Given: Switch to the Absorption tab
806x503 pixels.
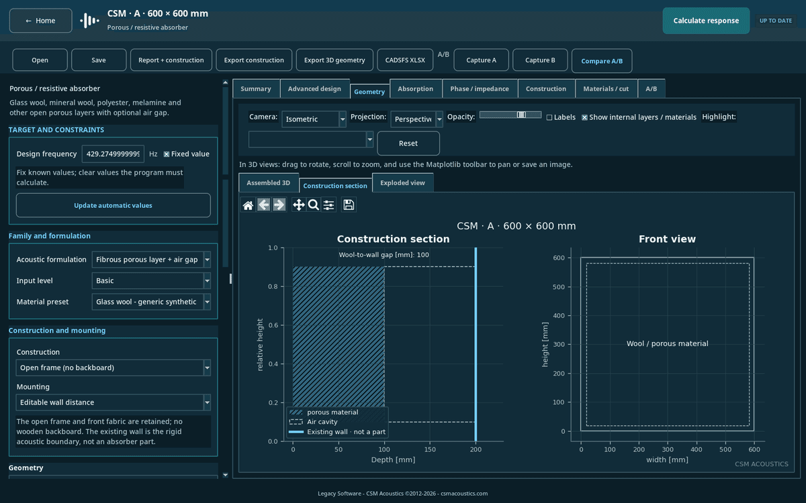Looking at the screenshot, I should (415, 89).
